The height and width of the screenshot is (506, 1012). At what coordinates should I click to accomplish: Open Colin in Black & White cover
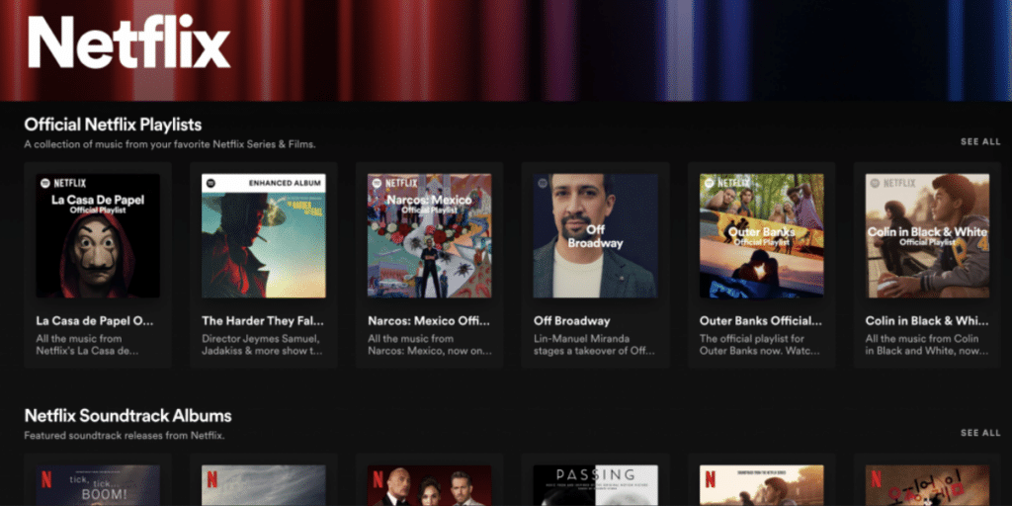coord(927,235)
